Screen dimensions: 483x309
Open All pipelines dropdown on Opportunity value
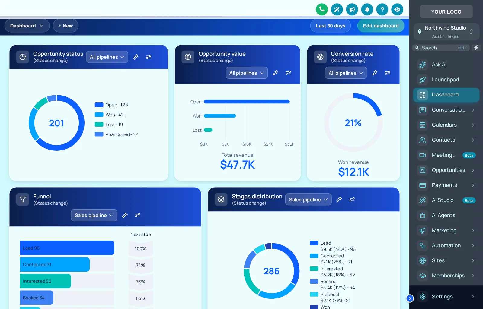247,73
